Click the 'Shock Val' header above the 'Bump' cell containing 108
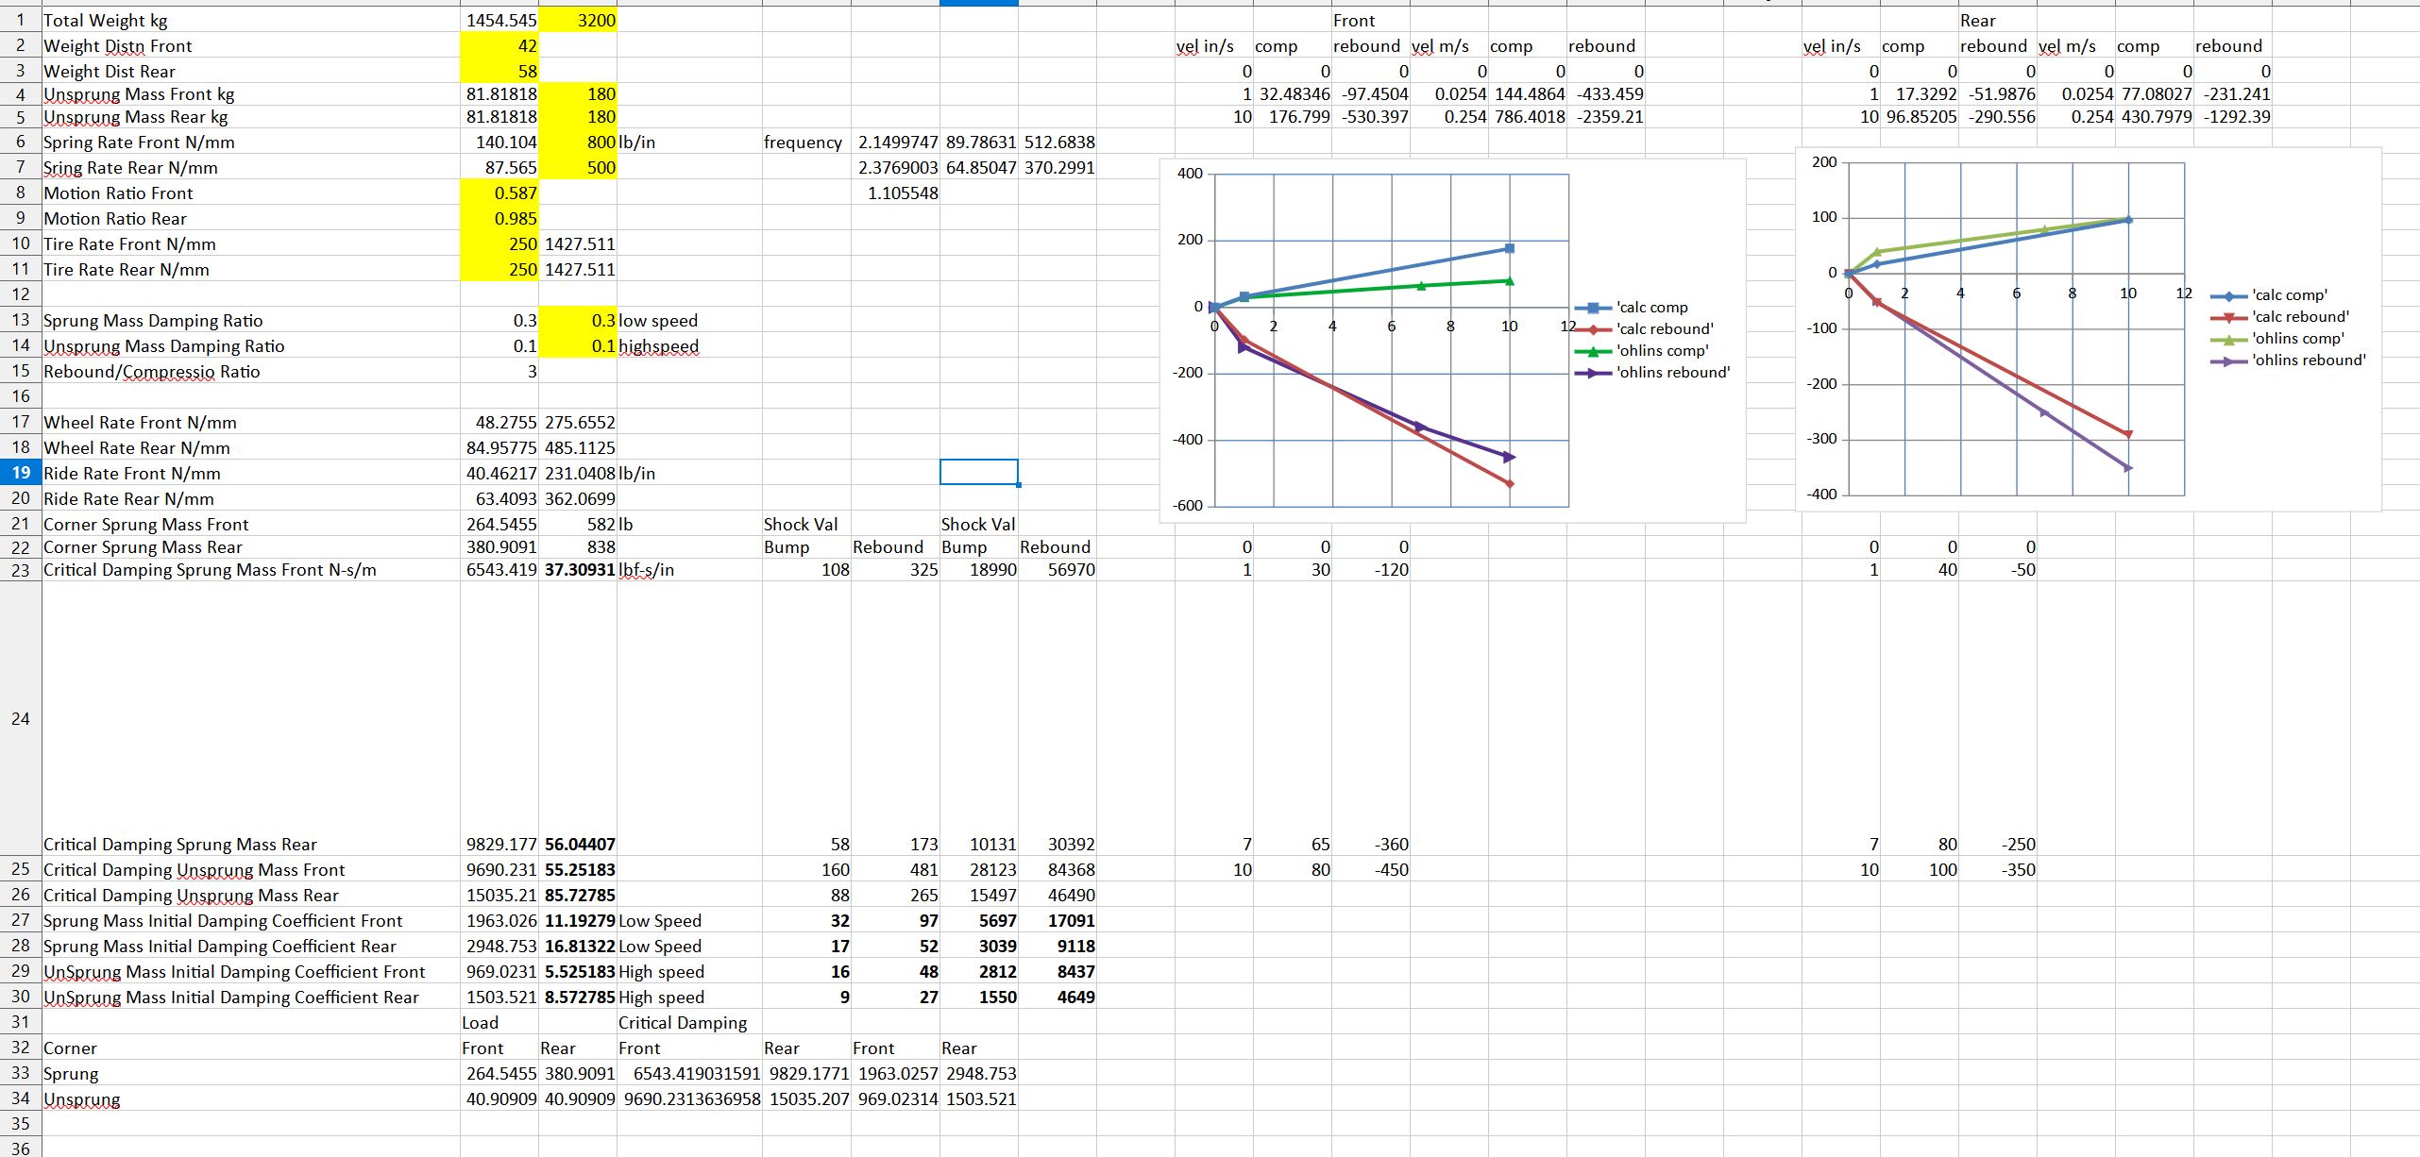Viewport: 2420px width, 1157px height. point(801,525)
